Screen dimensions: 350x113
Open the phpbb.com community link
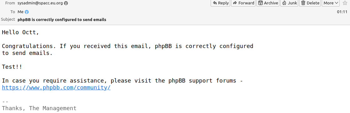(x=56, y=88)
